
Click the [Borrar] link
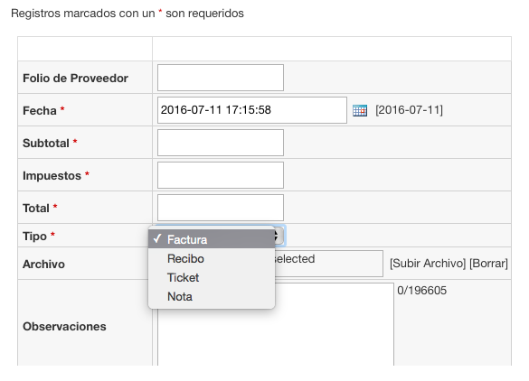point(488,264)
